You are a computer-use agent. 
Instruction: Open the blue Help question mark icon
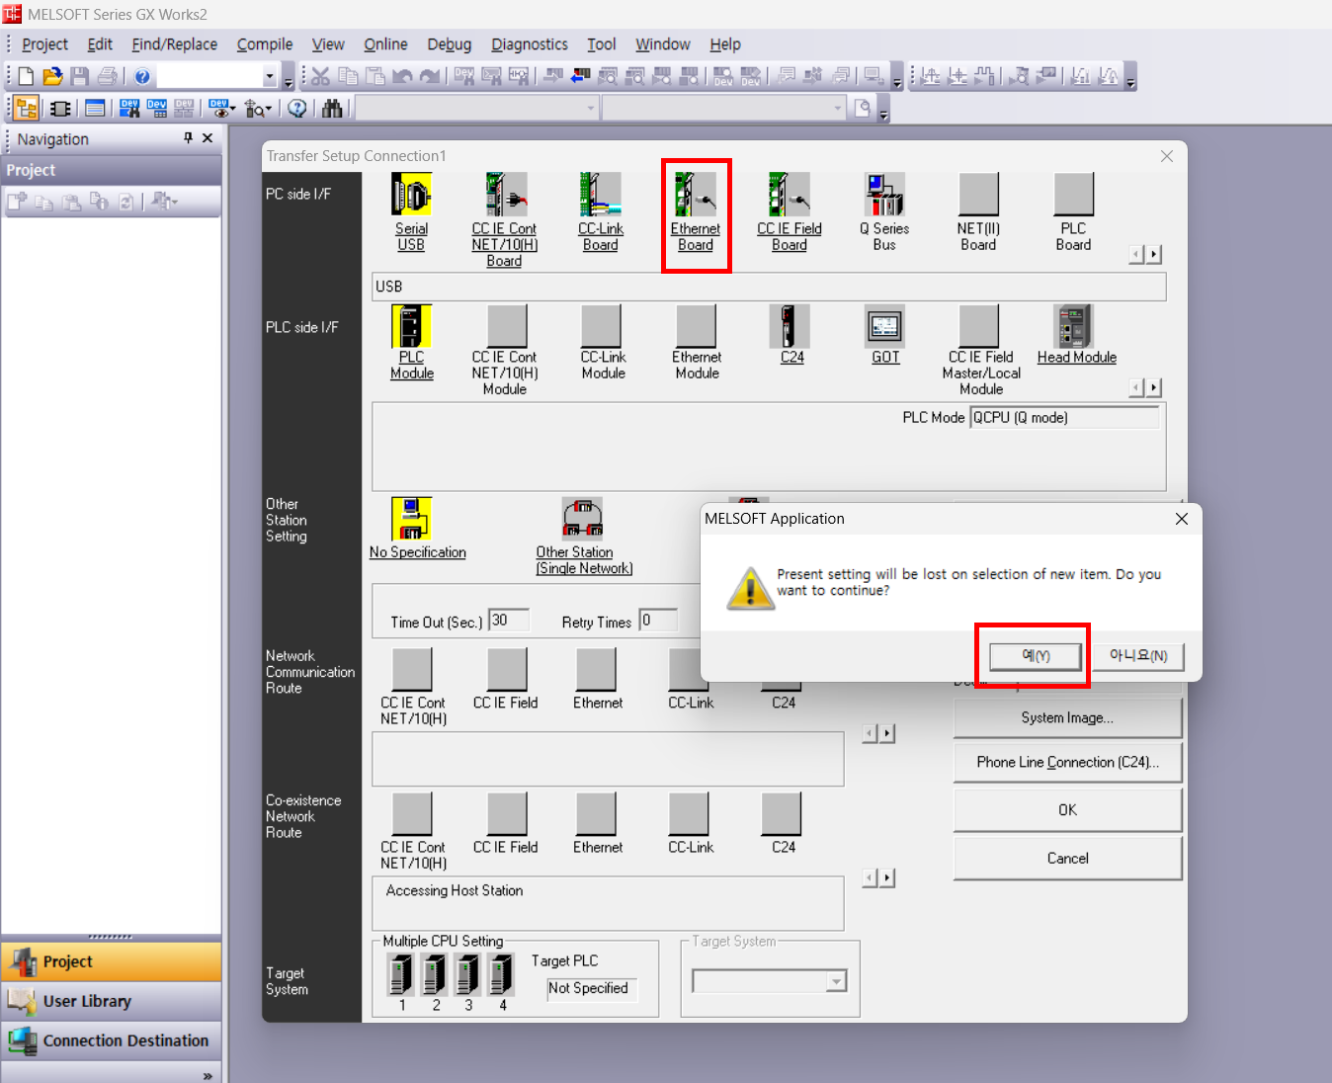click(x=142, y=76)
